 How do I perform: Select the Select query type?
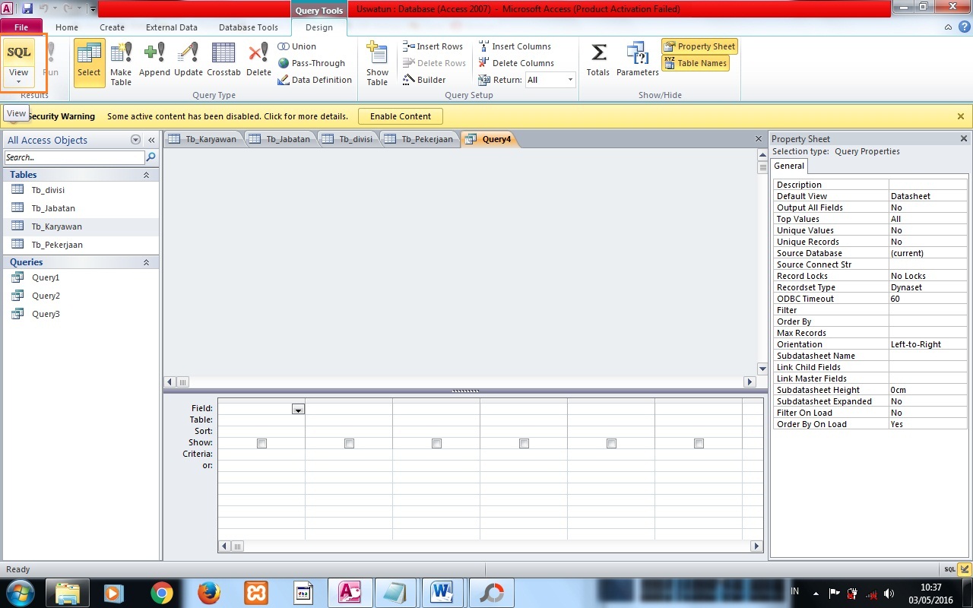[89, 62]
